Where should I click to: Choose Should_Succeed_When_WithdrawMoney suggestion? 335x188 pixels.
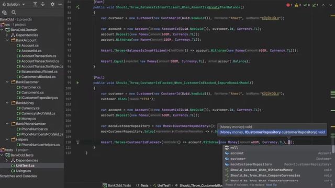pos(277,170)
